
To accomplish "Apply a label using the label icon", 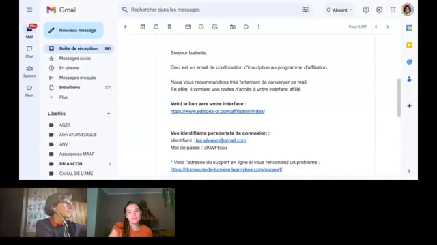I will coord(246,27).
